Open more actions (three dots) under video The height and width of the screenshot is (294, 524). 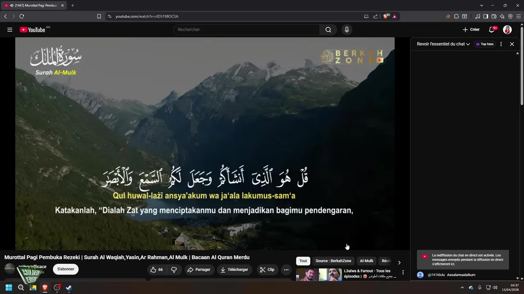click(286, 269)
